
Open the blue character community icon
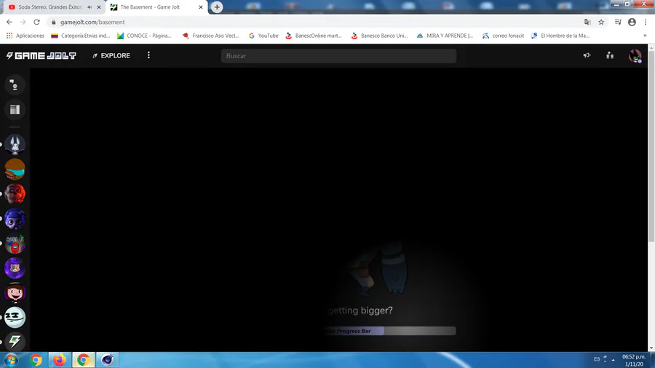pos(15,219)
